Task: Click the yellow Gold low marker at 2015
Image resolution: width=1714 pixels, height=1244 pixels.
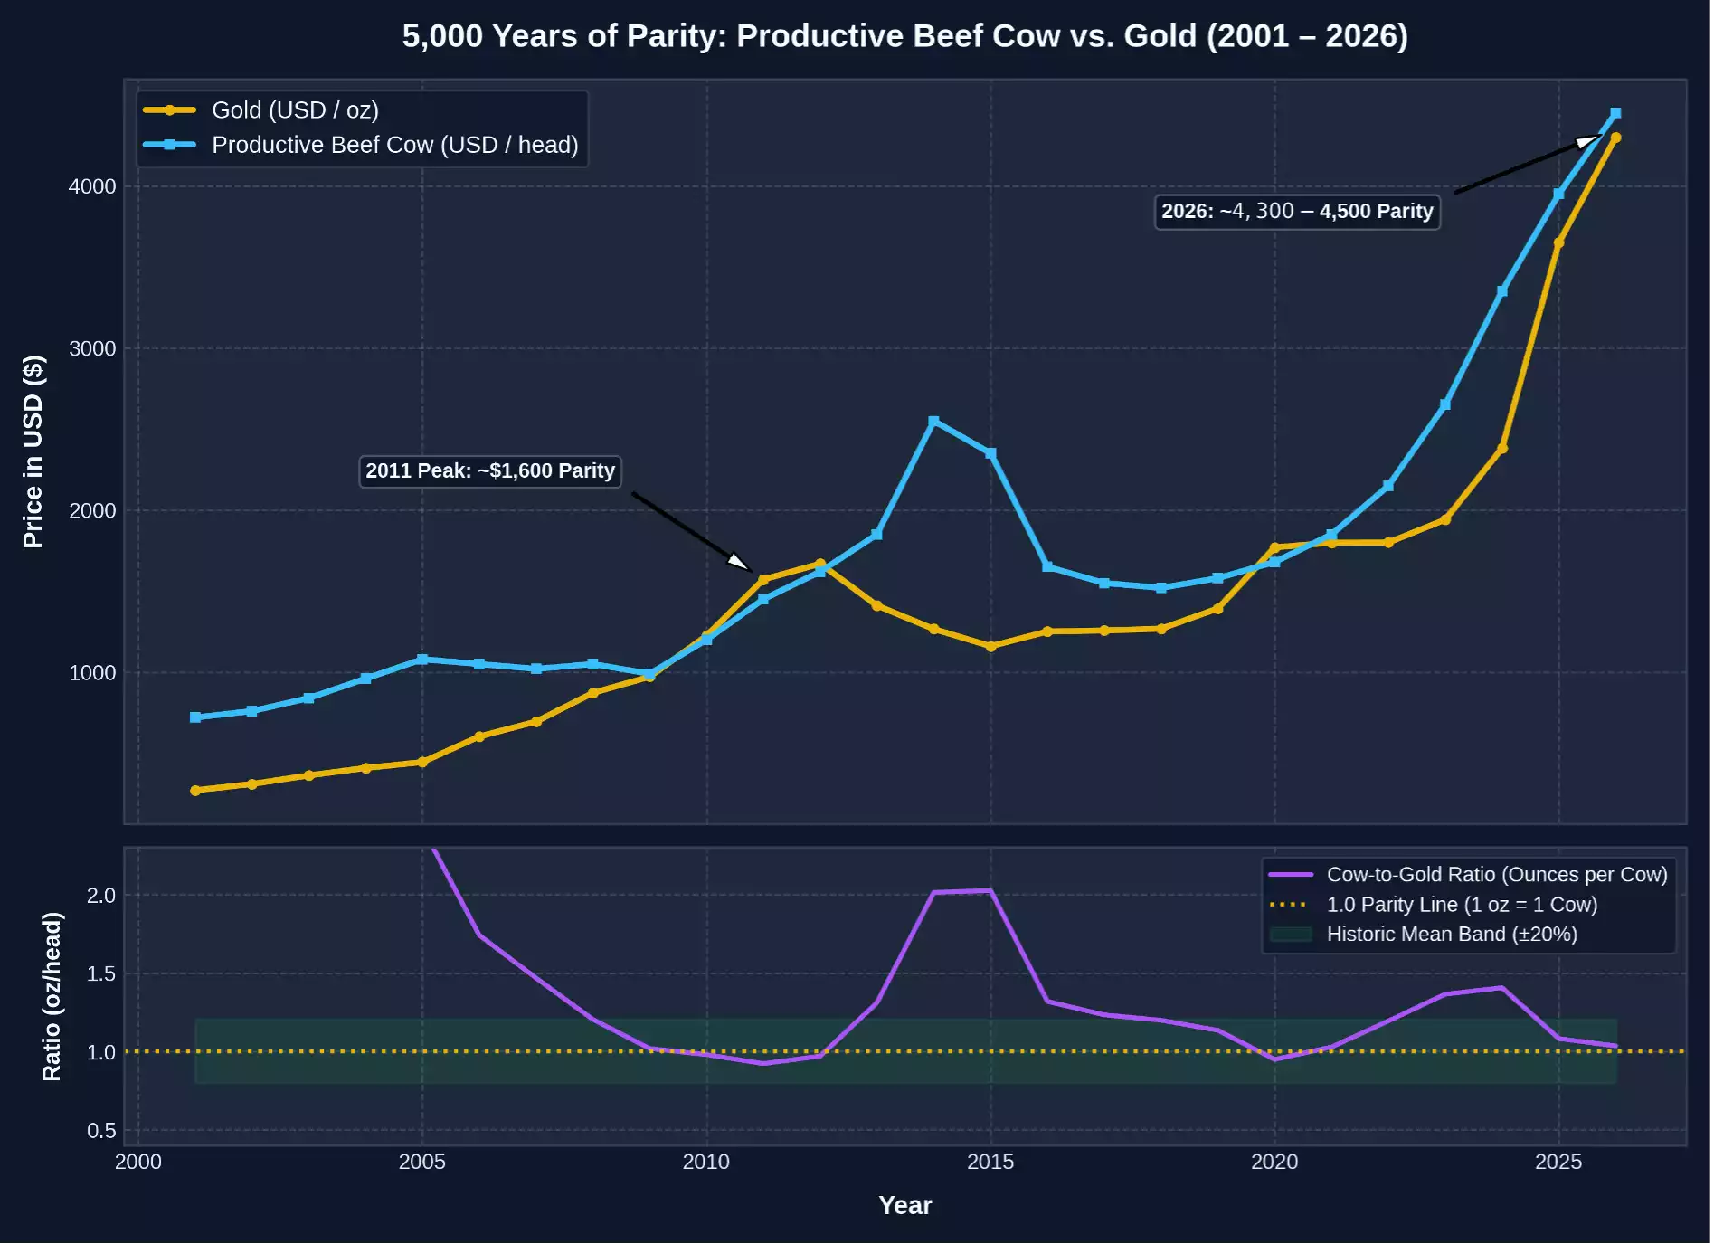Action: [x=990, y=647]
